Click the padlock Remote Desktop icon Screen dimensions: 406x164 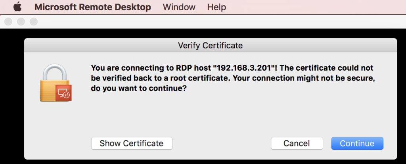click(56, 83)
